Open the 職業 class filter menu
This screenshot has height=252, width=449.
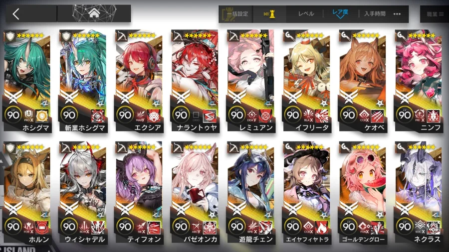[x=435, y=14]
